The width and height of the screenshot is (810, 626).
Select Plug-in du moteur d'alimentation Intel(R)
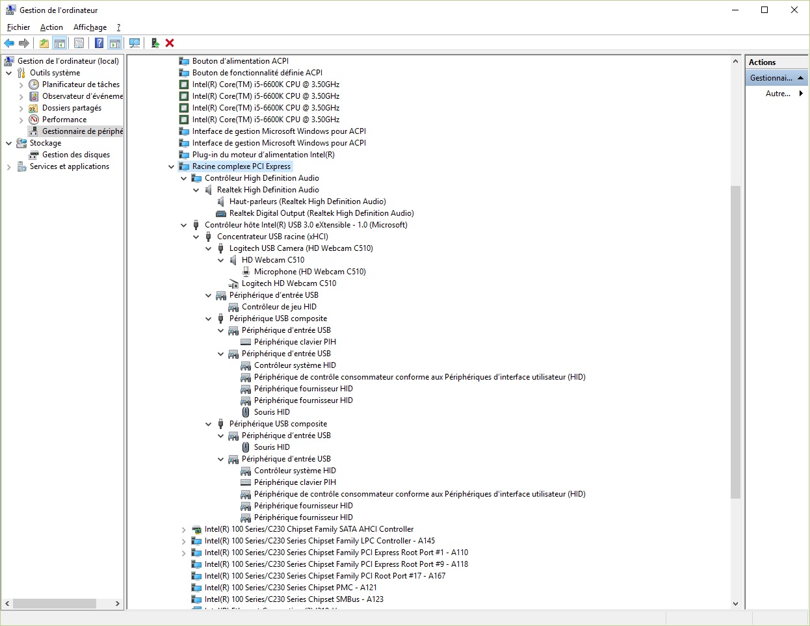[263, 155]
